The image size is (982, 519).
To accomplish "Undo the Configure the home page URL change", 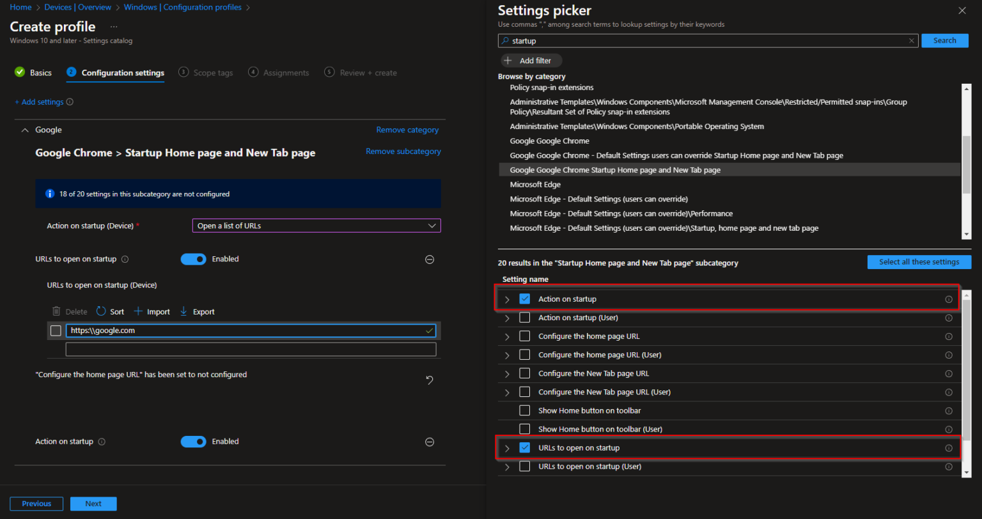I will tap(430, 380).
